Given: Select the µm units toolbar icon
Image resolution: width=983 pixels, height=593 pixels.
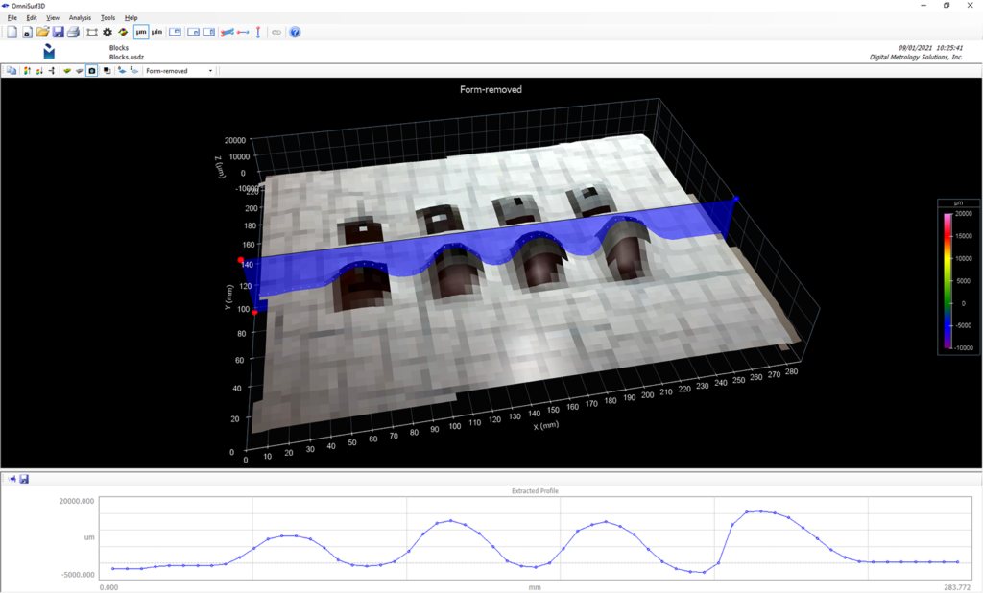Looking at the screenshot, I should pyautogui.click(x=141, y=32).
